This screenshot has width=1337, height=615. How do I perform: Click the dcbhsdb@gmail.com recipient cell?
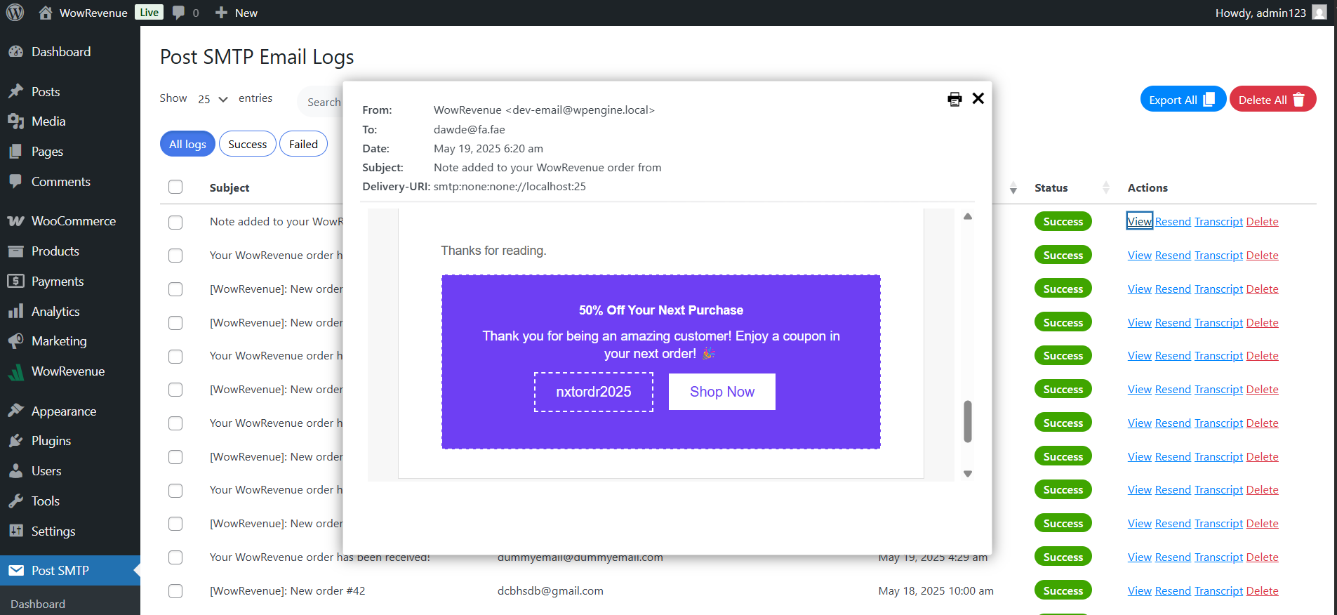[x=550, y=590]
